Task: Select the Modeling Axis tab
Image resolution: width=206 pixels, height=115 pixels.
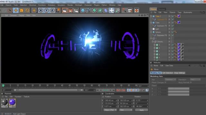Action: [156, 73]
